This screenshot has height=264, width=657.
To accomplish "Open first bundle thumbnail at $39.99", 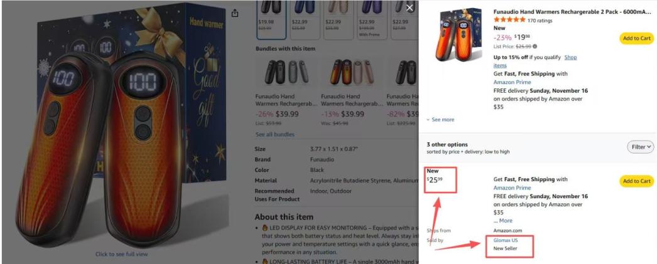I will [286, 72].
